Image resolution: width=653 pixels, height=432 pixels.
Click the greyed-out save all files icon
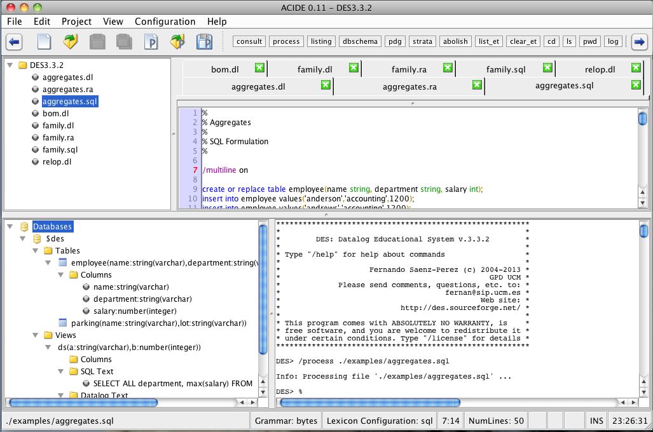(124, 42)
